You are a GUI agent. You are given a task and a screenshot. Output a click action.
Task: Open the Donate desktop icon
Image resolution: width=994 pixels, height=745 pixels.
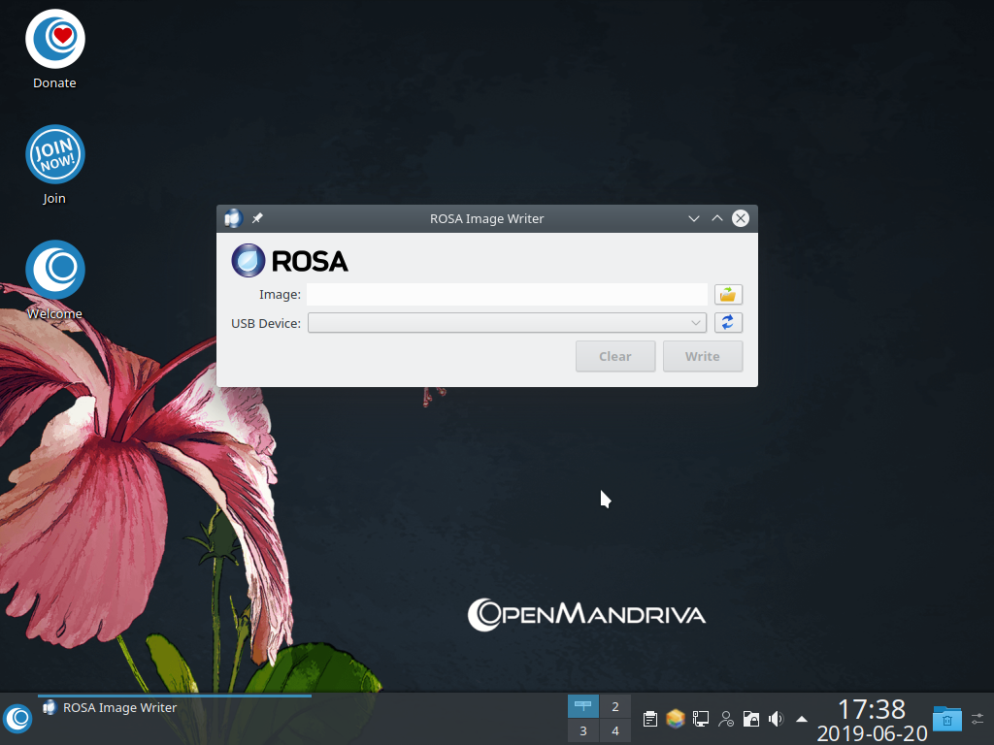tap(54, 41)
